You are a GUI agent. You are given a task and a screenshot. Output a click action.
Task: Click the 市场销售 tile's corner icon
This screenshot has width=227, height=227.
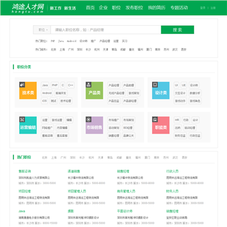coord(88,119)
